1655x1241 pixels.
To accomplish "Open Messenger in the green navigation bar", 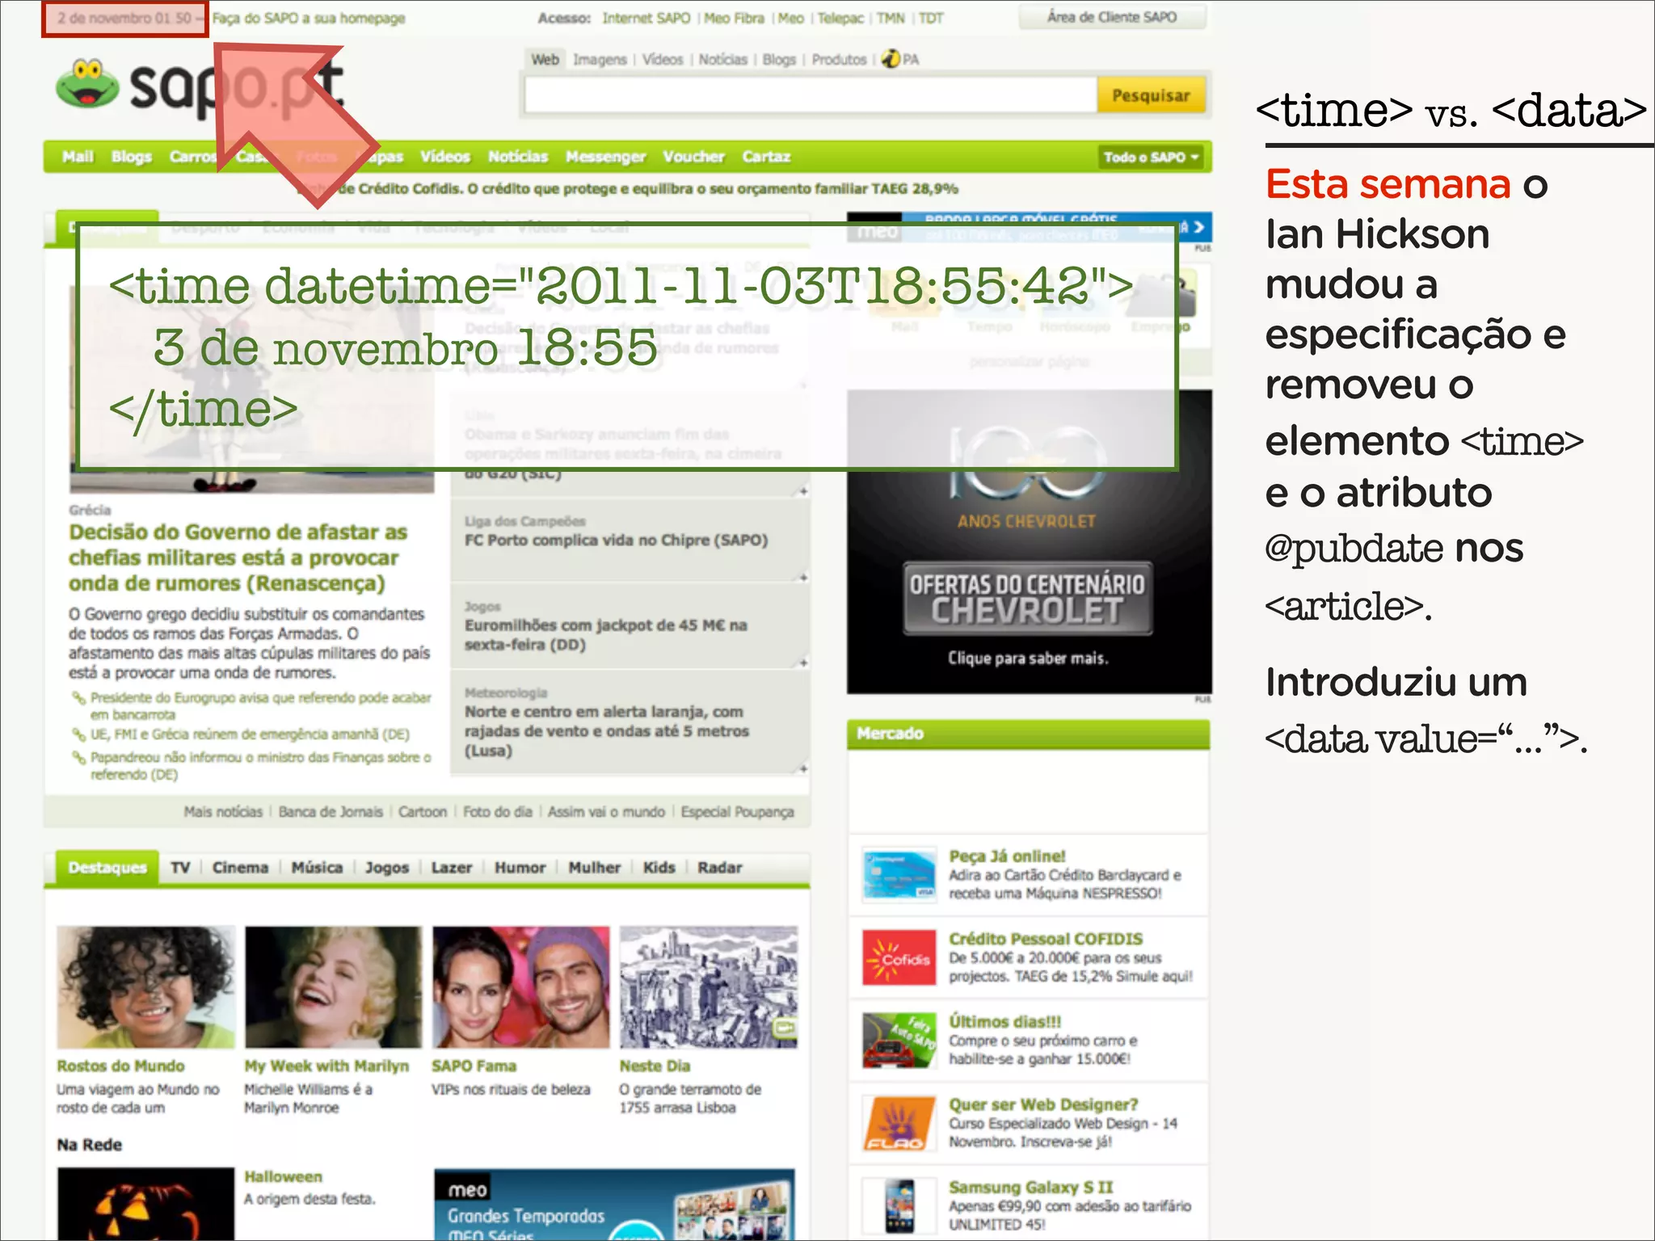I will pyautogui.click(x=605, y=157).
